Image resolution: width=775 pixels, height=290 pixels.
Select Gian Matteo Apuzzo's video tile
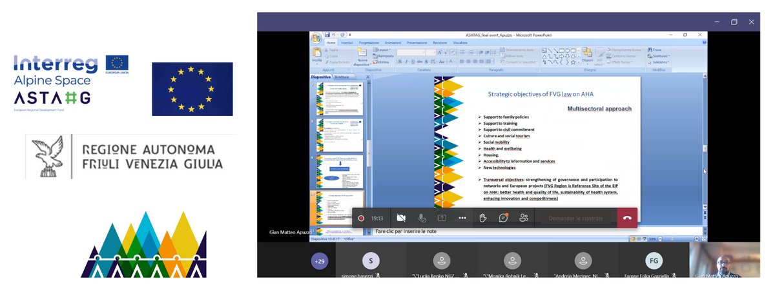[724, 261]
